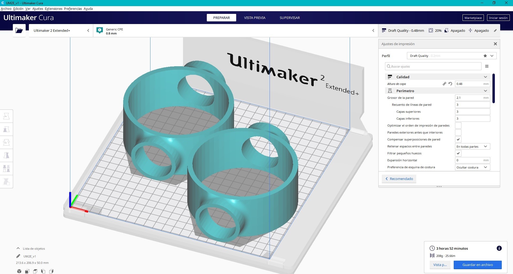This screenshot has width=513, height=274.
Task: Toggle Paredes exteriores antes que interiores
Action: pyautogui.click(x=458, y=132)
